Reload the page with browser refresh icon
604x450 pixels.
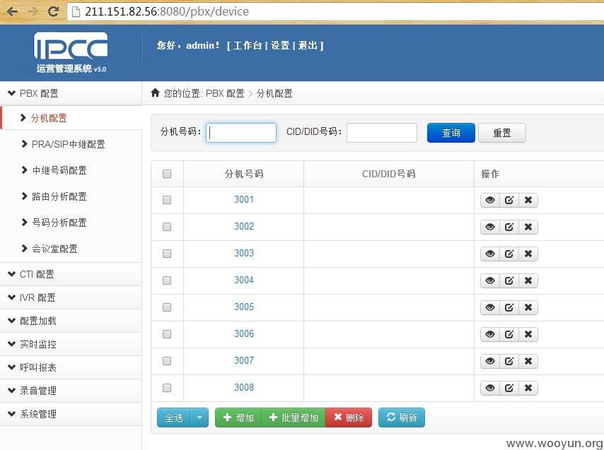(x=53, y=11)
